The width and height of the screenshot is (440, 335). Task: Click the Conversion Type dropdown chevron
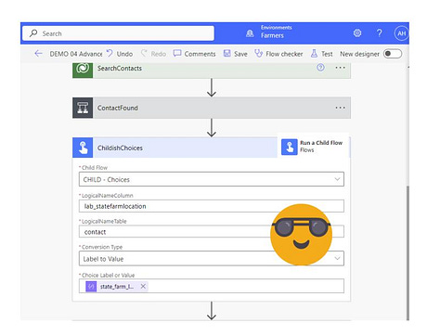pos(337,258)
